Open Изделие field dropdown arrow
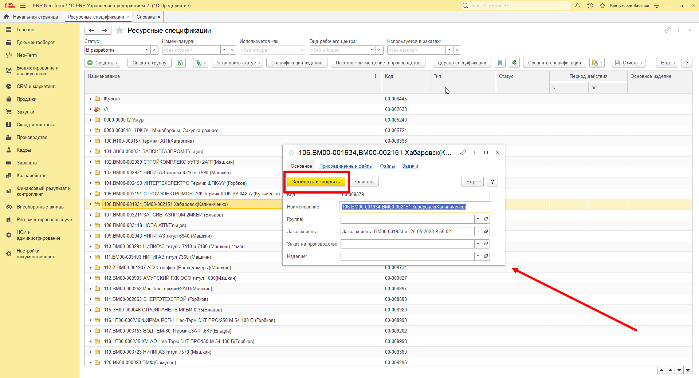 tap(478, 256)
